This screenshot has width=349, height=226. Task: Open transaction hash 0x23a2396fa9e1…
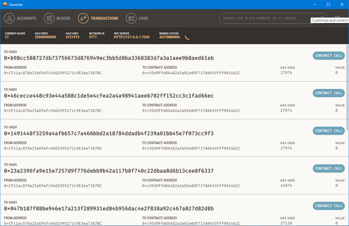(x=109, y=171)
